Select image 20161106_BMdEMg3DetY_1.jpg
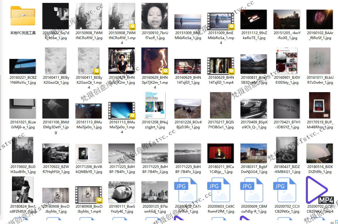This screenshot has height=224, width=338. click(56, 109)
